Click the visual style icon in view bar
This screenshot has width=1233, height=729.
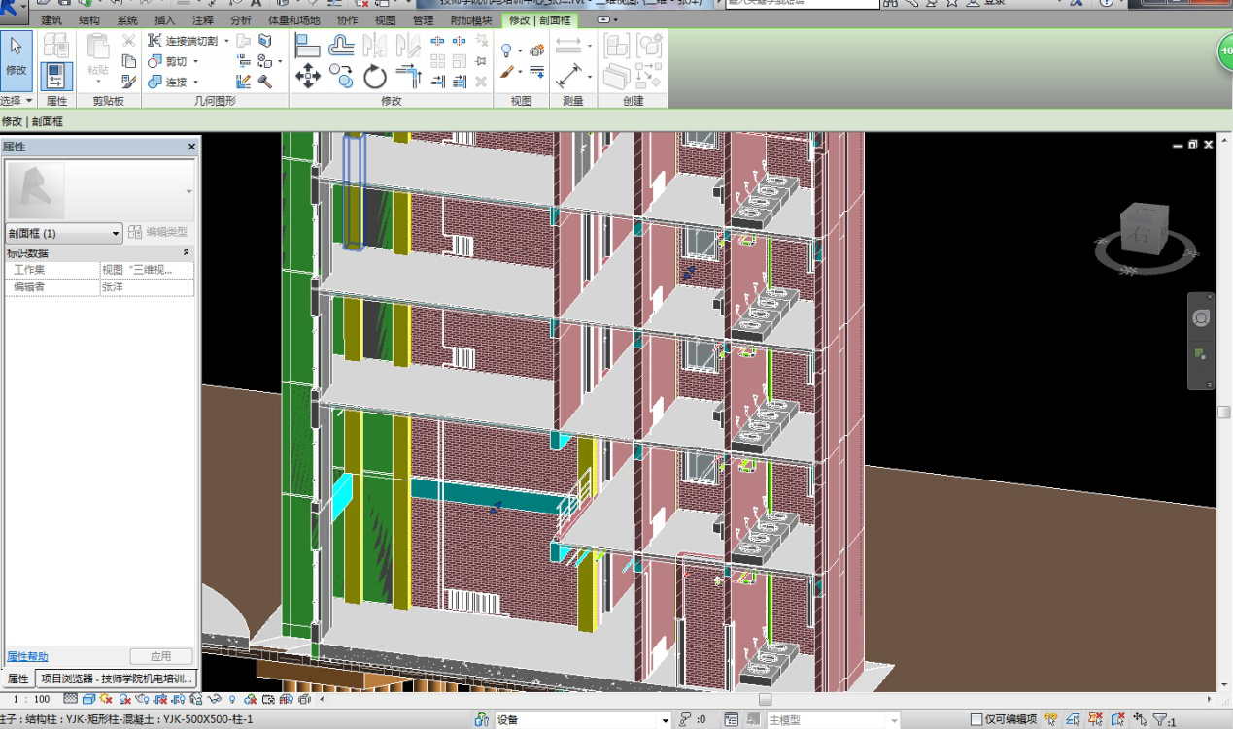pos(88,699)
